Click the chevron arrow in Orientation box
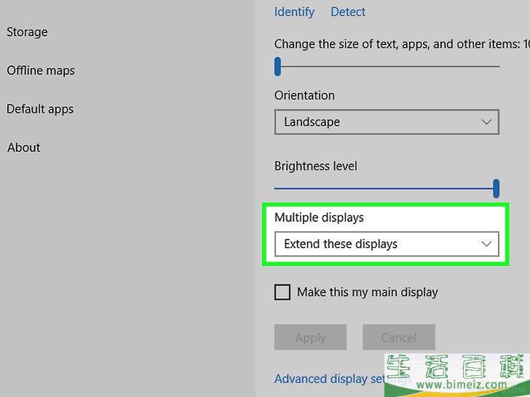Image resolution: width=530 pixels, height=397 pixels. tap(486, 122)
